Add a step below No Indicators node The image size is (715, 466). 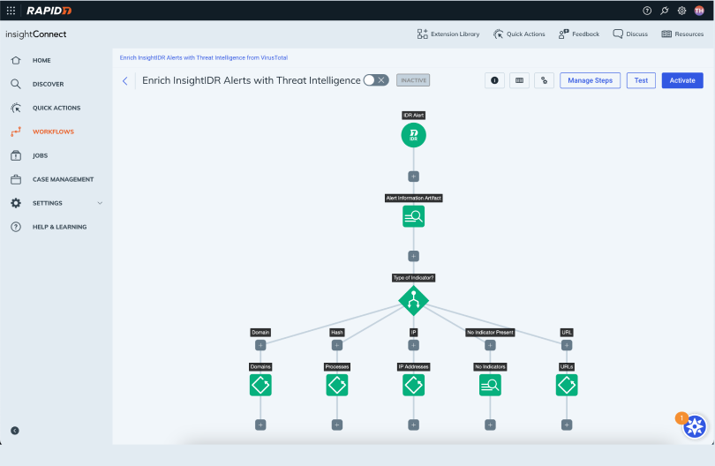490,425
